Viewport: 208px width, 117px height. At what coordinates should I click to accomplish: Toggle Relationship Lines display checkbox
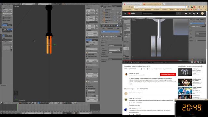tap(87, 94)
